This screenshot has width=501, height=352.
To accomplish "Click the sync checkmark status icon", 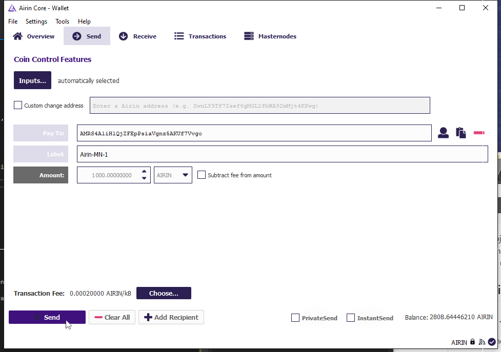I will click(492, 342).
